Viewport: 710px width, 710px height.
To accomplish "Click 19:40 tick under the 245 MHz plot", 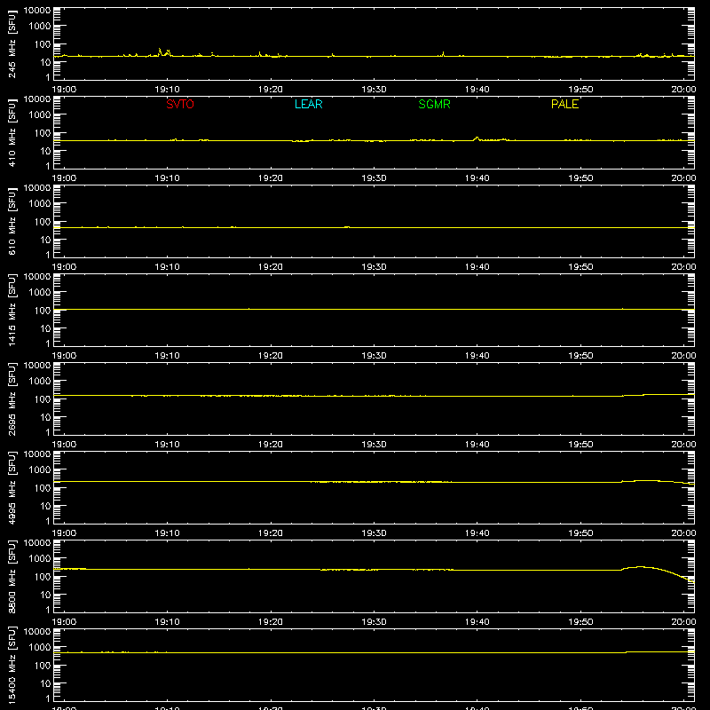I will pyautogui.click(x=477, y=90).
